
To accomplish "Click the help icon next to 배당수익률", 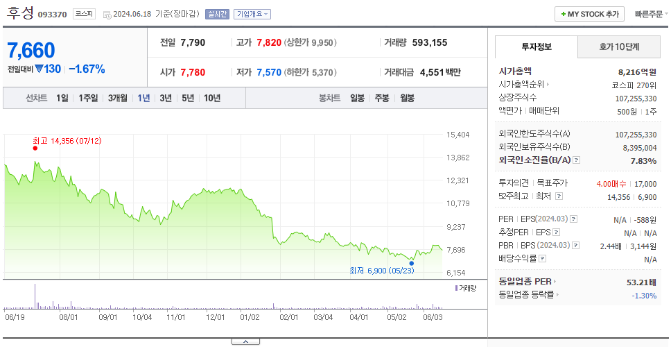I will (543, 259).
